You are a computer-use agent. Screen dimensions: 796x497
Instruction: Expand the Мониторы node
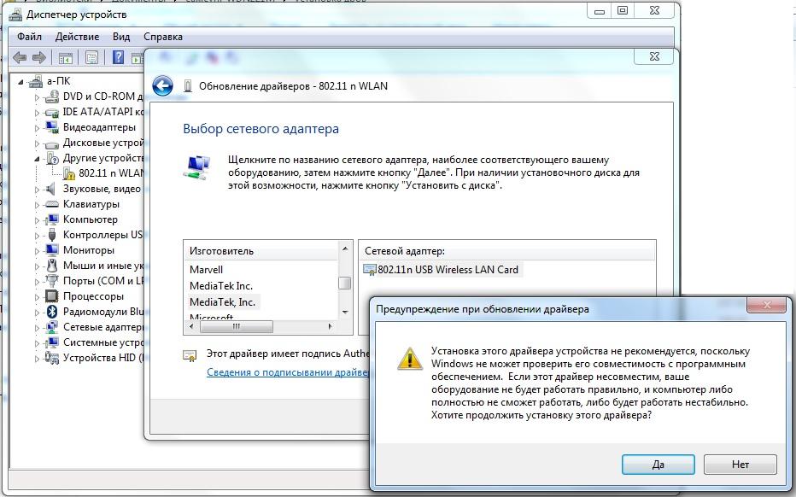tap(37, 251)
